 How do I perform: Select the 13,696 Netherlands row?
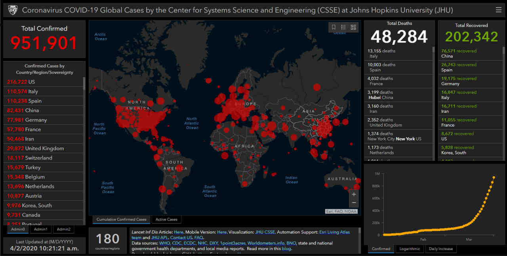(x=44, y=186)
